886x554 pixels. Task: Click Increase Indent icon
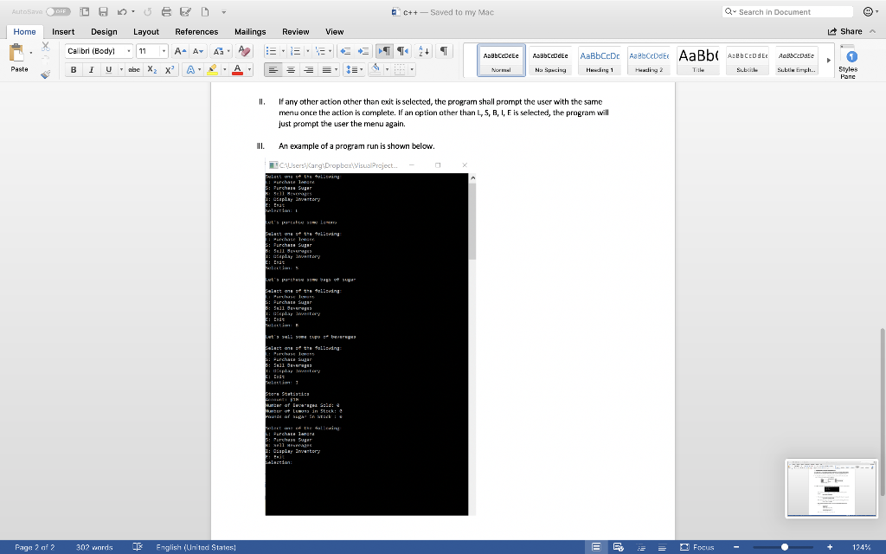pyautogui.click(x=363, y=51)
